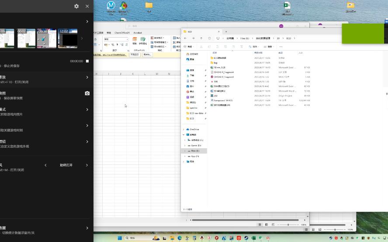Select the 282 Origin Project file
Screen dimensions: 388x242
[x=260, y=95]
